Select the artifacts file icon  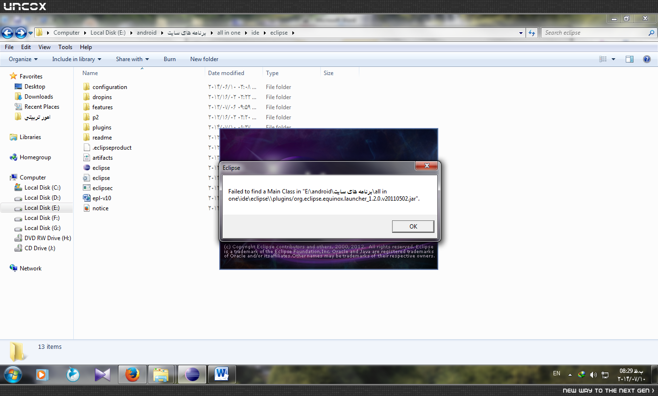tap(87, 158)
